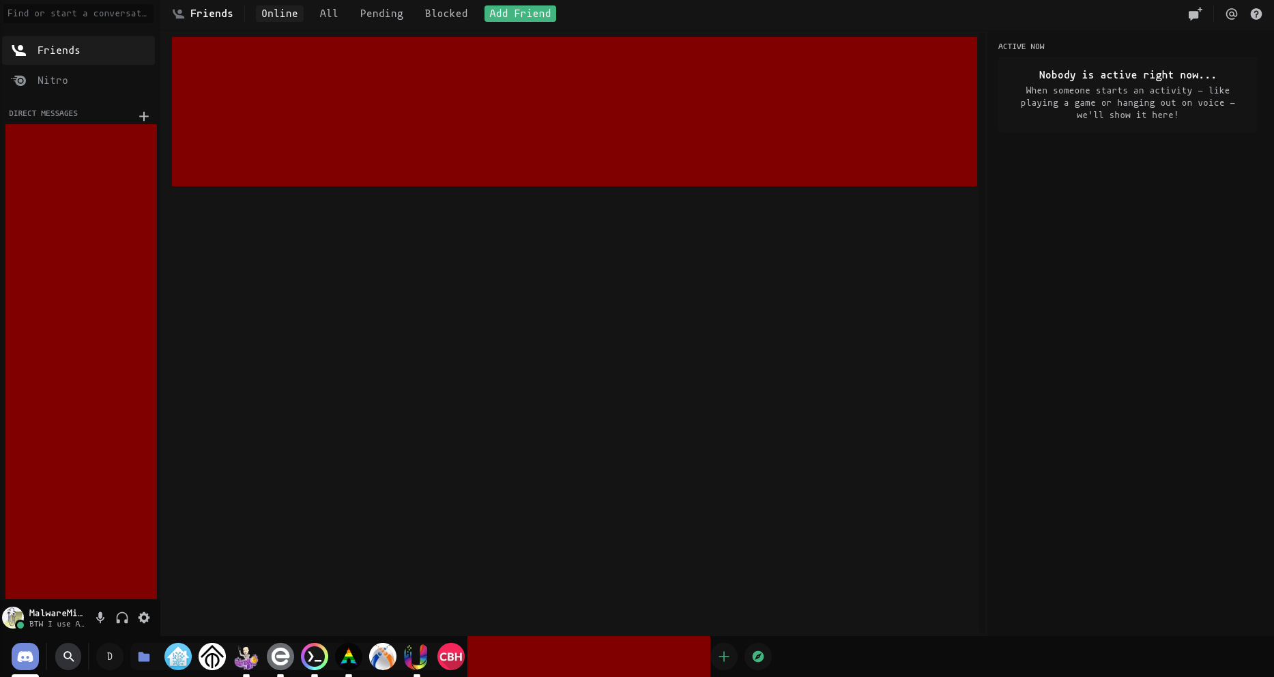Mute your microphone
1274x677 pixels.
[100, 617]
